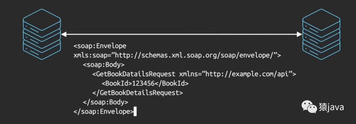This screenshot has width=356, height=124.
Task: Click the bottom layer of the right server
Action: pos(321,50)
